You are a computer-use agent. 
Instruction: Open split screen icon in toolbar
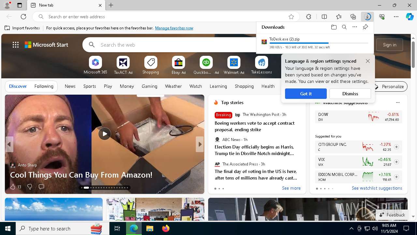(x=324, y=17)
